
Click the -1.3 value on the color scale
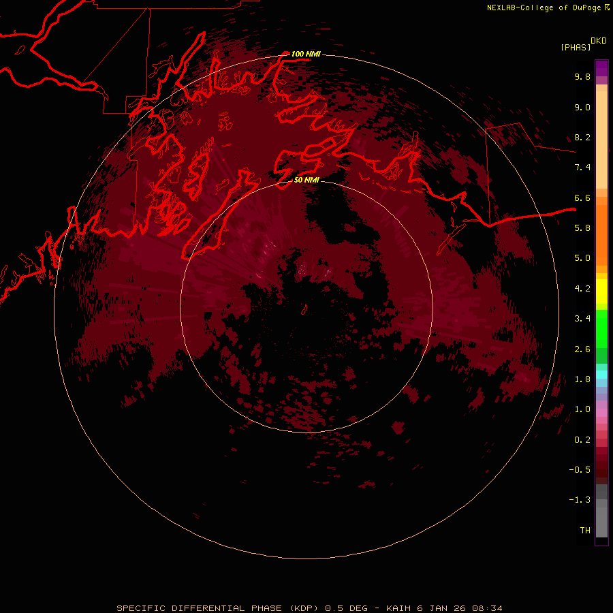[x=580, y=500]
